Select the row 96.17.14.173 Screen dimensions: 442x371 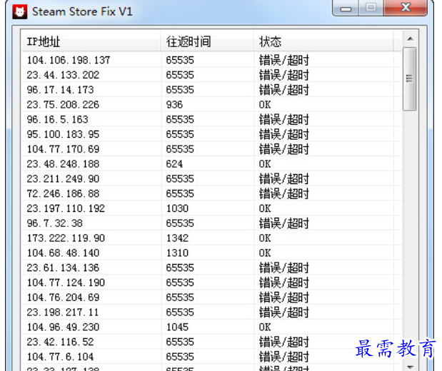(211, 90)
